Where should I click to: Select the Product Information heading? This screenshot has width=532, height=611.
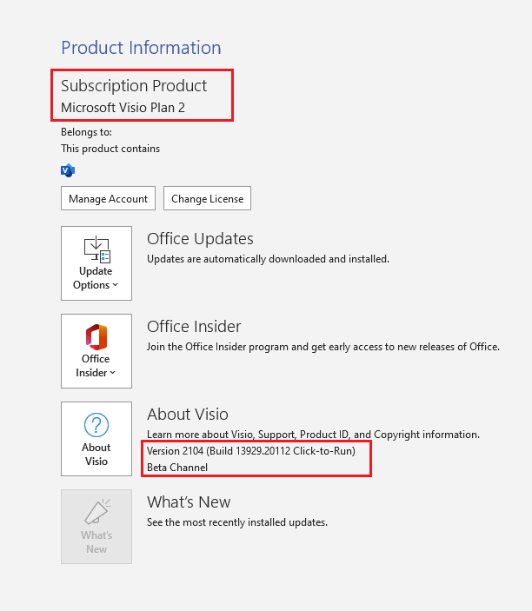[141, 48]
